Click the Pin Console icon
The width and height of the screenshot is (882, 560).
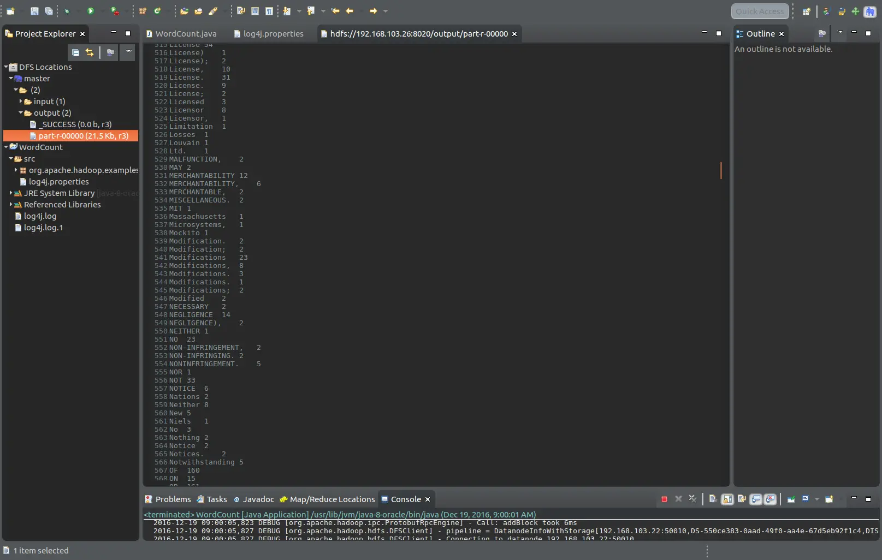[x=791, y=499]
